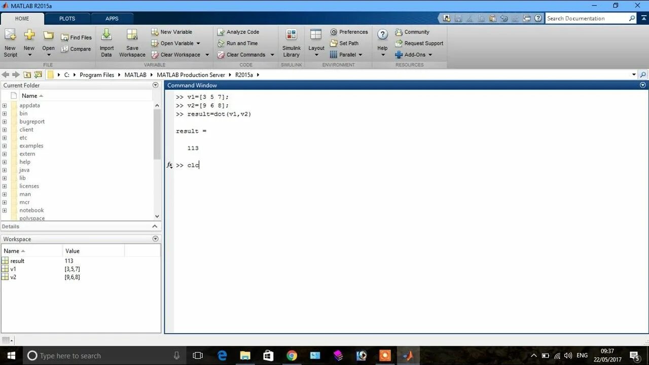Open Microsoft Edge from taskbar
The image size is (649, 365).
click(x=222, y=356)
